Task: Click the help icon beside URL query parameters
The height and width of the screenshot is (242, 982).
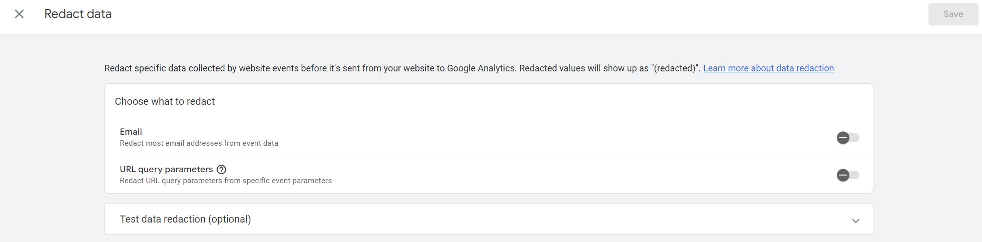Action: 221,170
